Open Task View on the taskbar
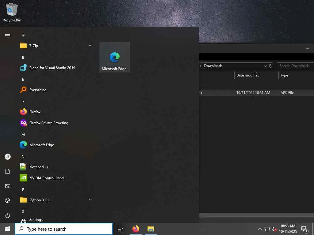 [x=120, y=229]
